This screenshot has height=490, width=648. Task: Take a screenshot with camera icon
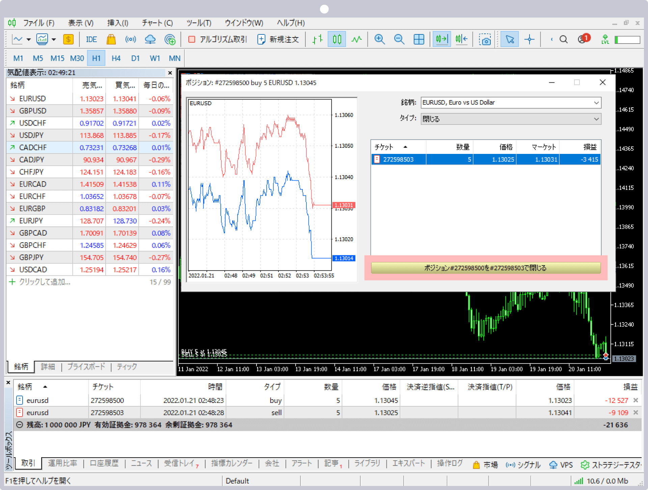pos(485,39)
